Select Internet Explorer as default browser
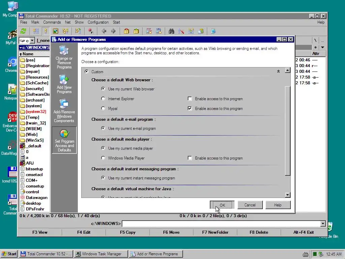The width and height of the screenshot is (345, 259). pyautogui.click(x=103, y=98)
